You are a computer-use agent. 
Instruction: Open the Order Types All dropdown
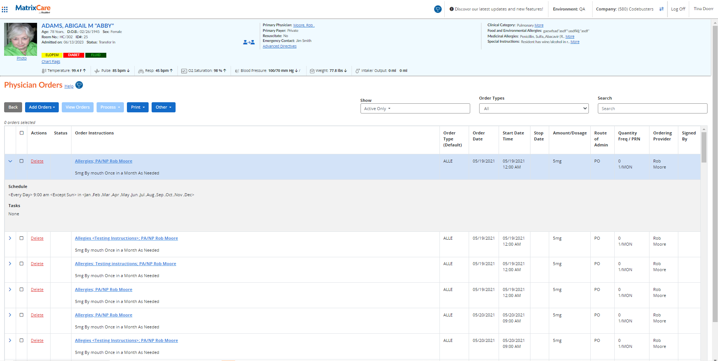pyautogui.click(x=534, y=109)
